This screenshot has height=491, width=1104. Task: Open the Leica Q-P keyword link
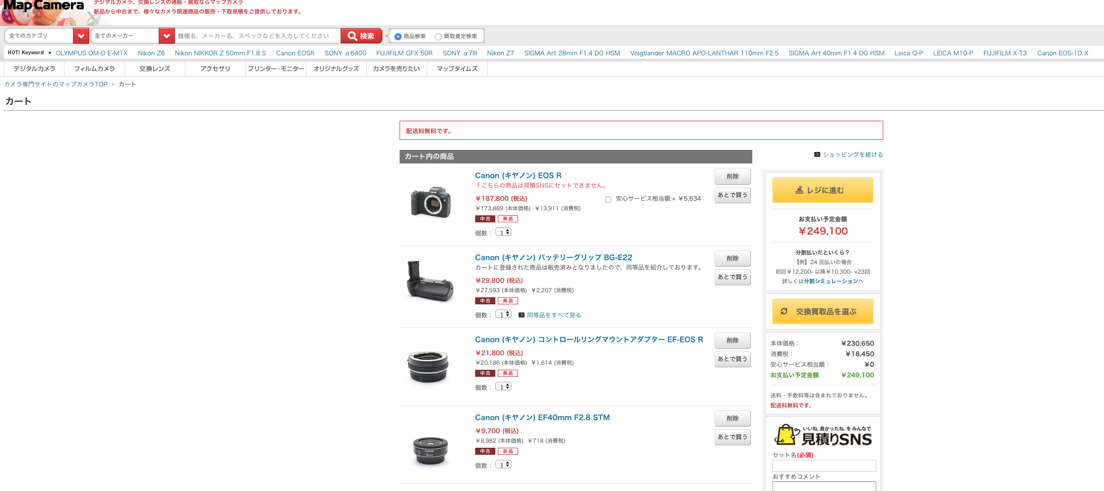[x=909, y=53]
